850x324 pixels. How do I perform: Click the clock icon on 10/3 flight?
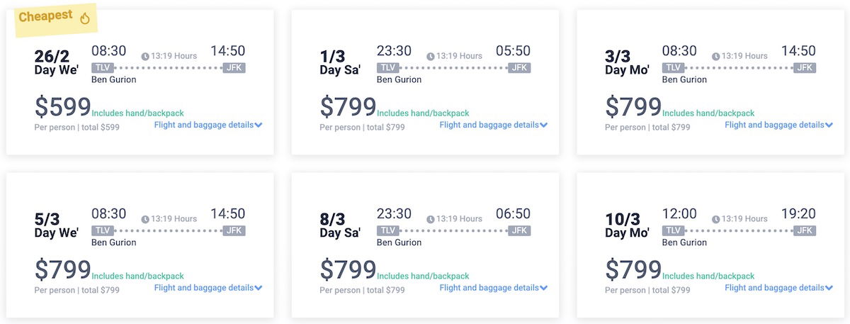click(x=716, y=220)
